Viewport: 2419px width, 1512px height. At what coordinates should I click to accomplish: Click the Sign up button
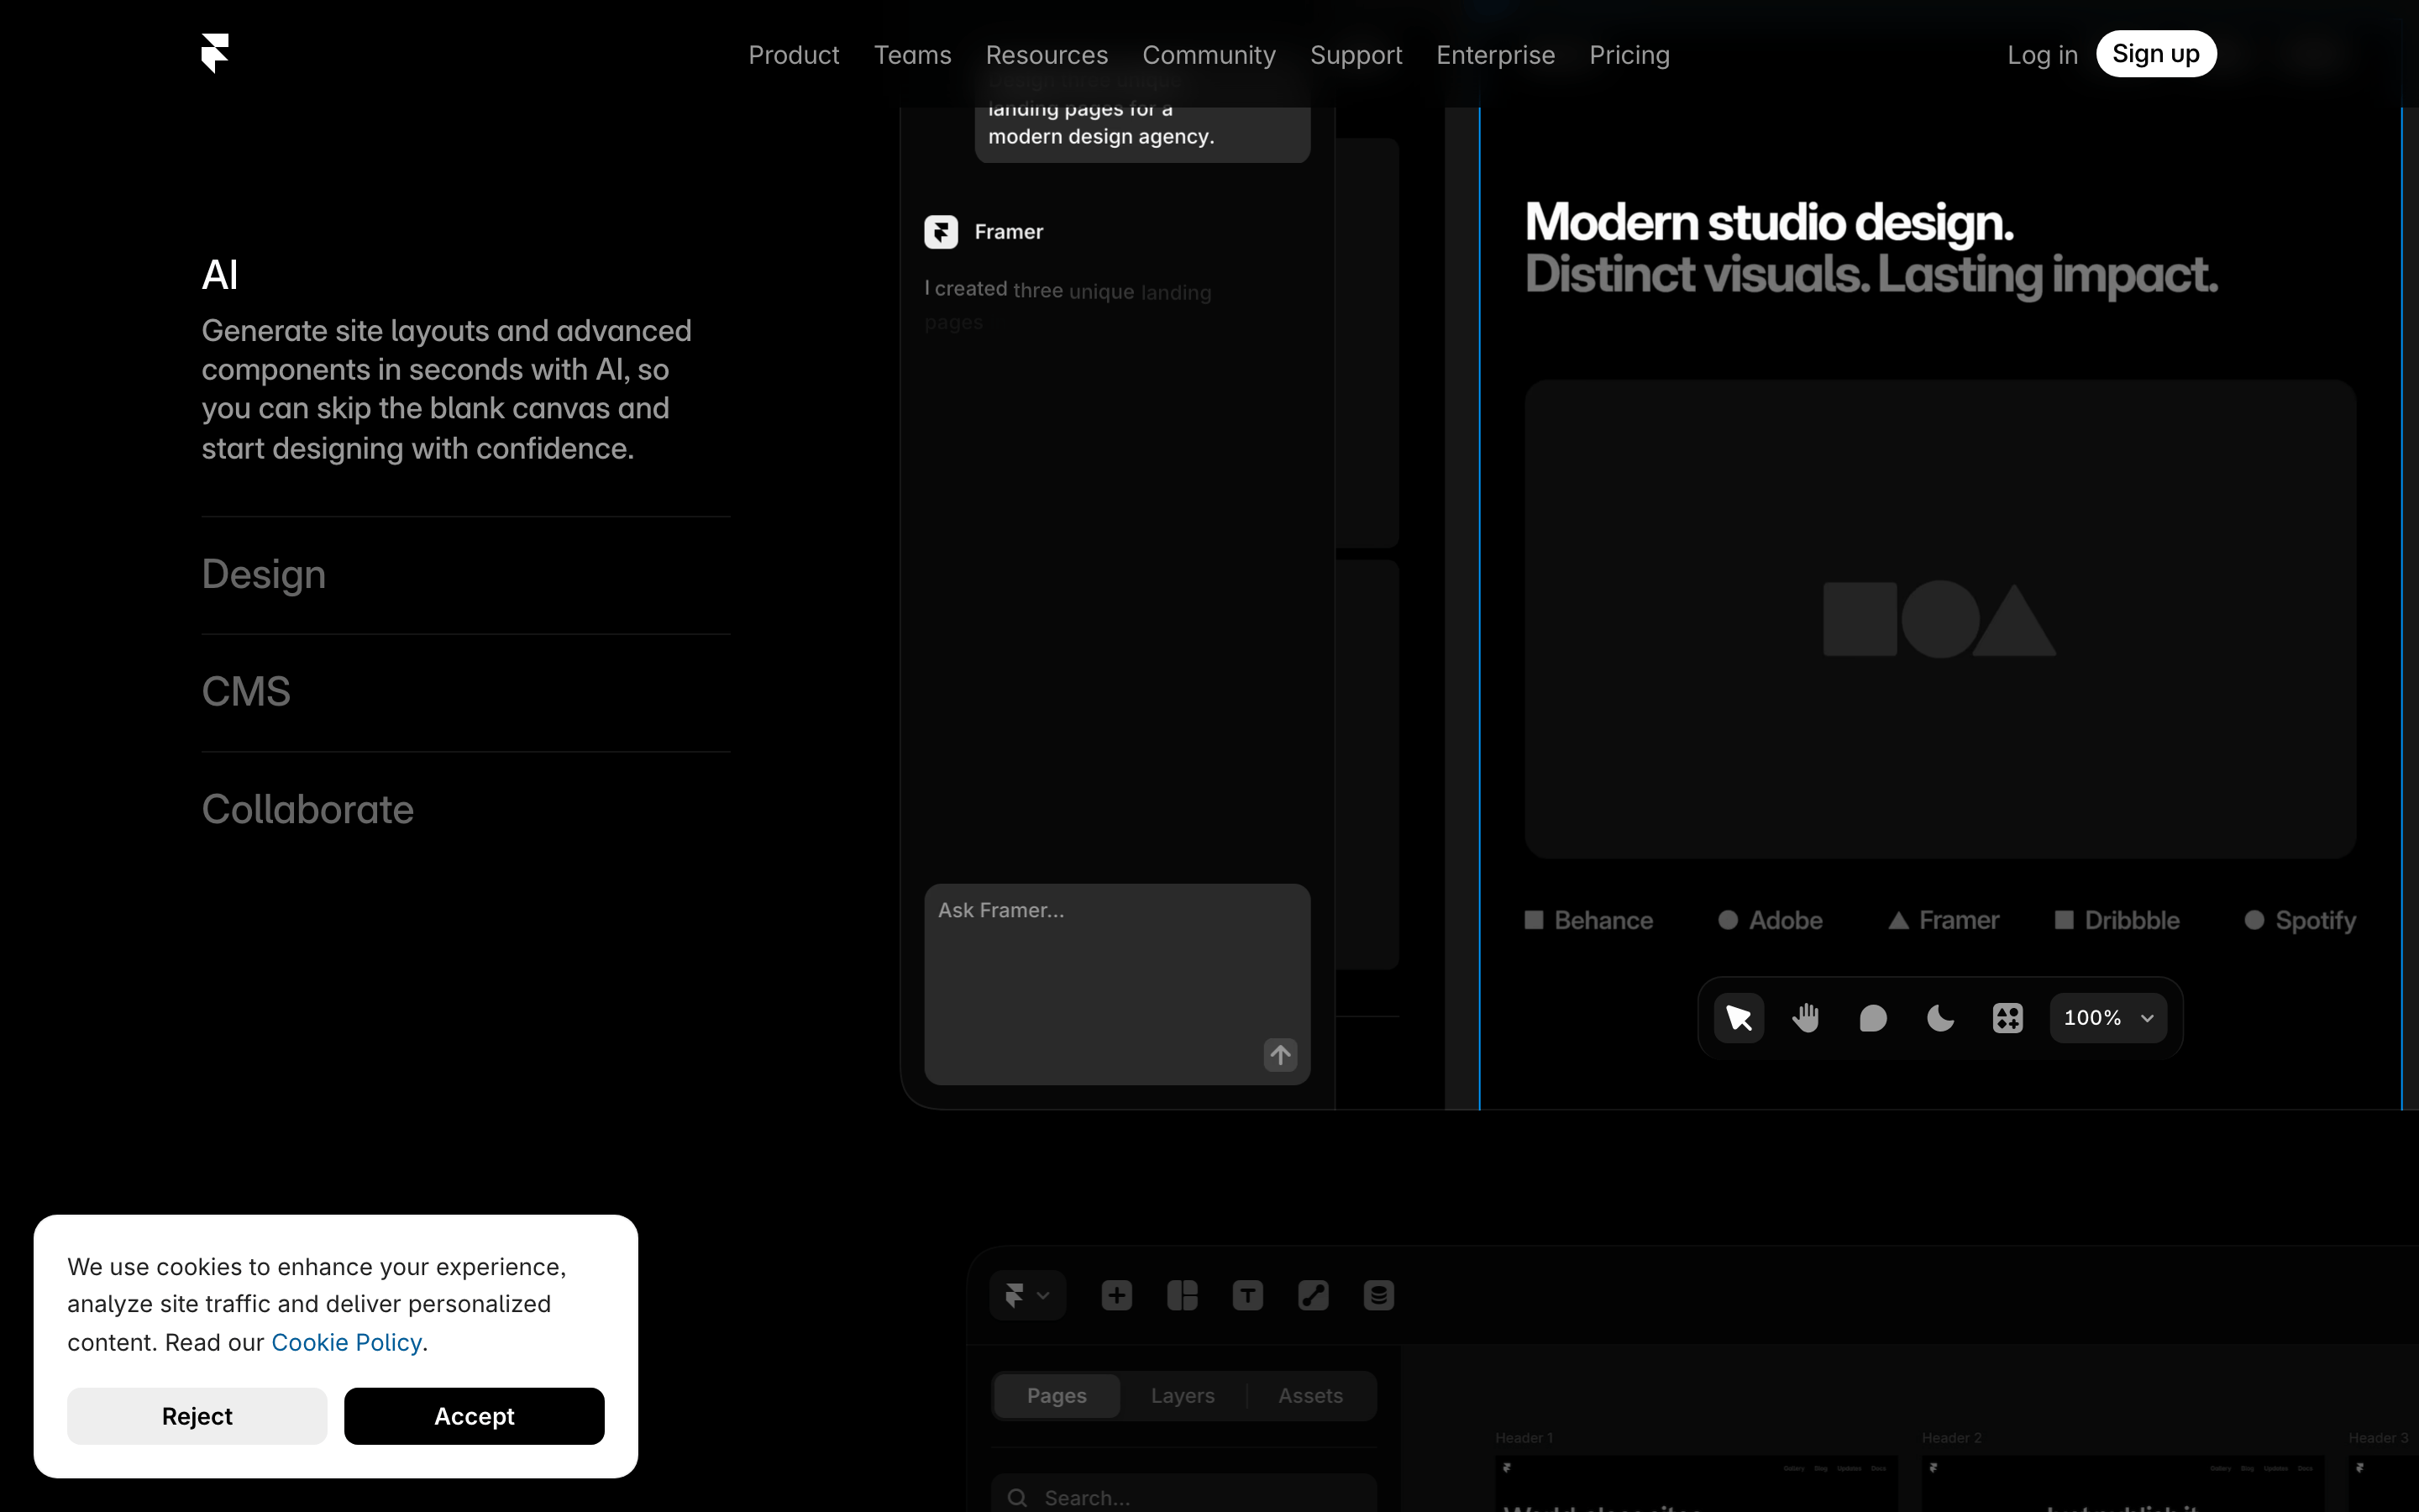2156,54
